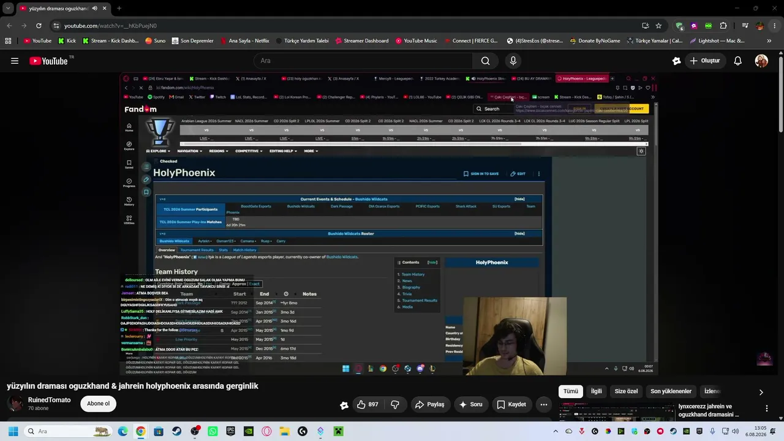Open more actions menu under the video

point(543,404)
